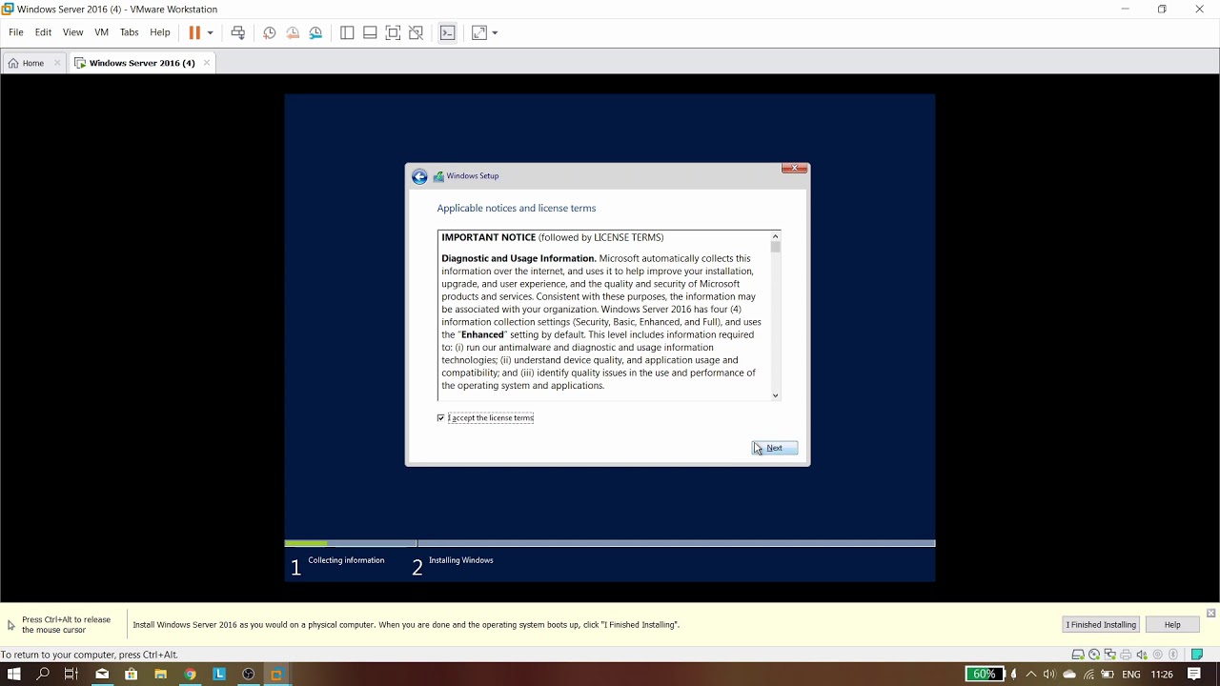Send Ctrl+Alt+Del to the virtual machine
Viewport: 1220px width, 686px height.
coord(238,32)
